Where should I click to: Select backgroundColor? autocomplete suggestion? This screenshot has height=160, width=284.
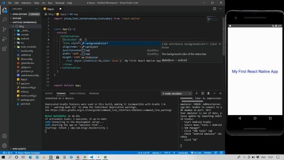[x=120, y=44]
